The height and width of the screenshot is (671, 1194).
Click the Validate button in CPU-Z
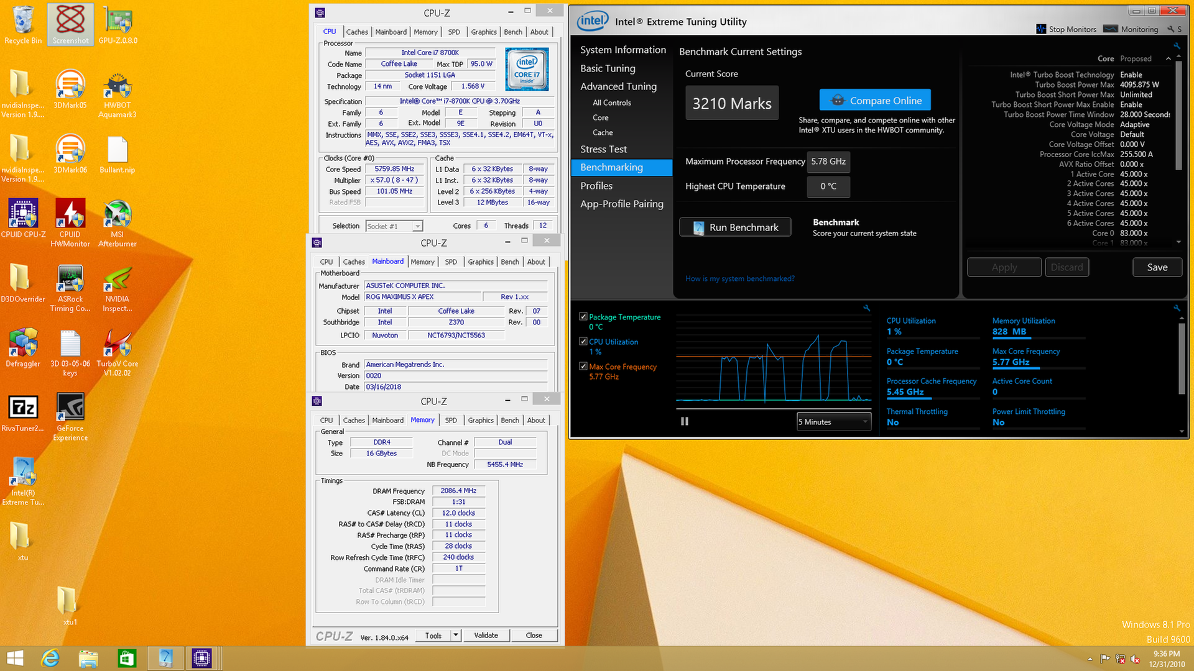[x=486, y=635]
